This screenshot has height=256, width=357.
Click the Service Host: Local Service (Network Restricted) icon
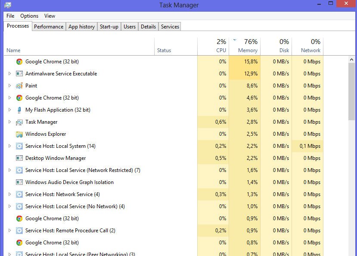coord(19,170)
